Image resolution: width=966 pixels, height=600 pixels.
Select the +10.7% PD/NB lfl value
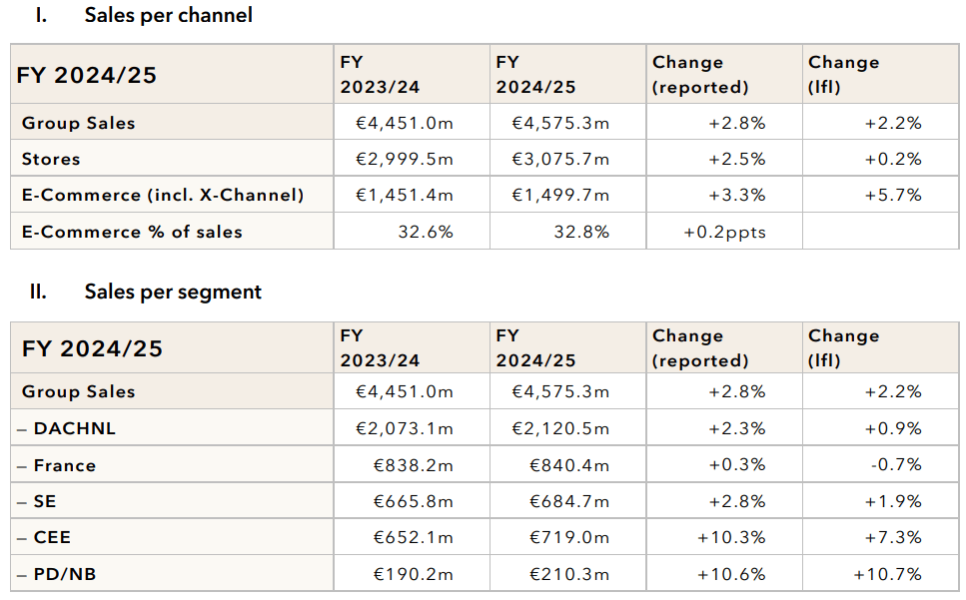(x=887, y=574)
